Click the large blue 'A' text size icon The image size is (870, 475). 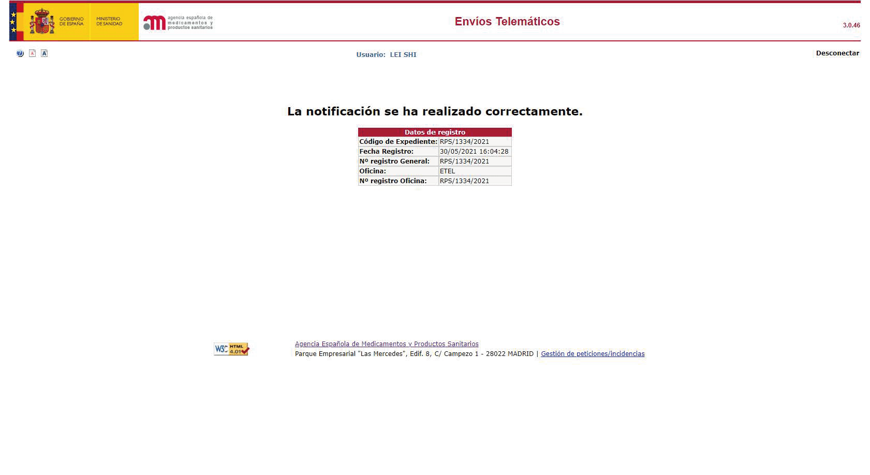point(45,53)
